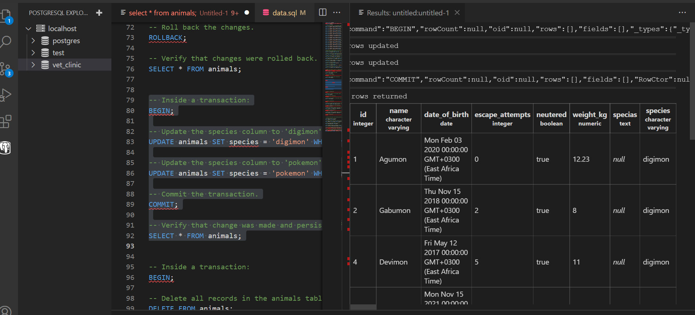Click the species column header
This screenshot has height=315, width=695.
pos(658,119)
